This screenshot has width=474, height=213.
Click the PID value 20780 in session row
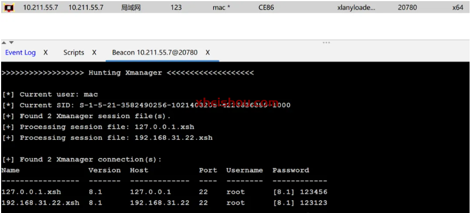[407, 8]
